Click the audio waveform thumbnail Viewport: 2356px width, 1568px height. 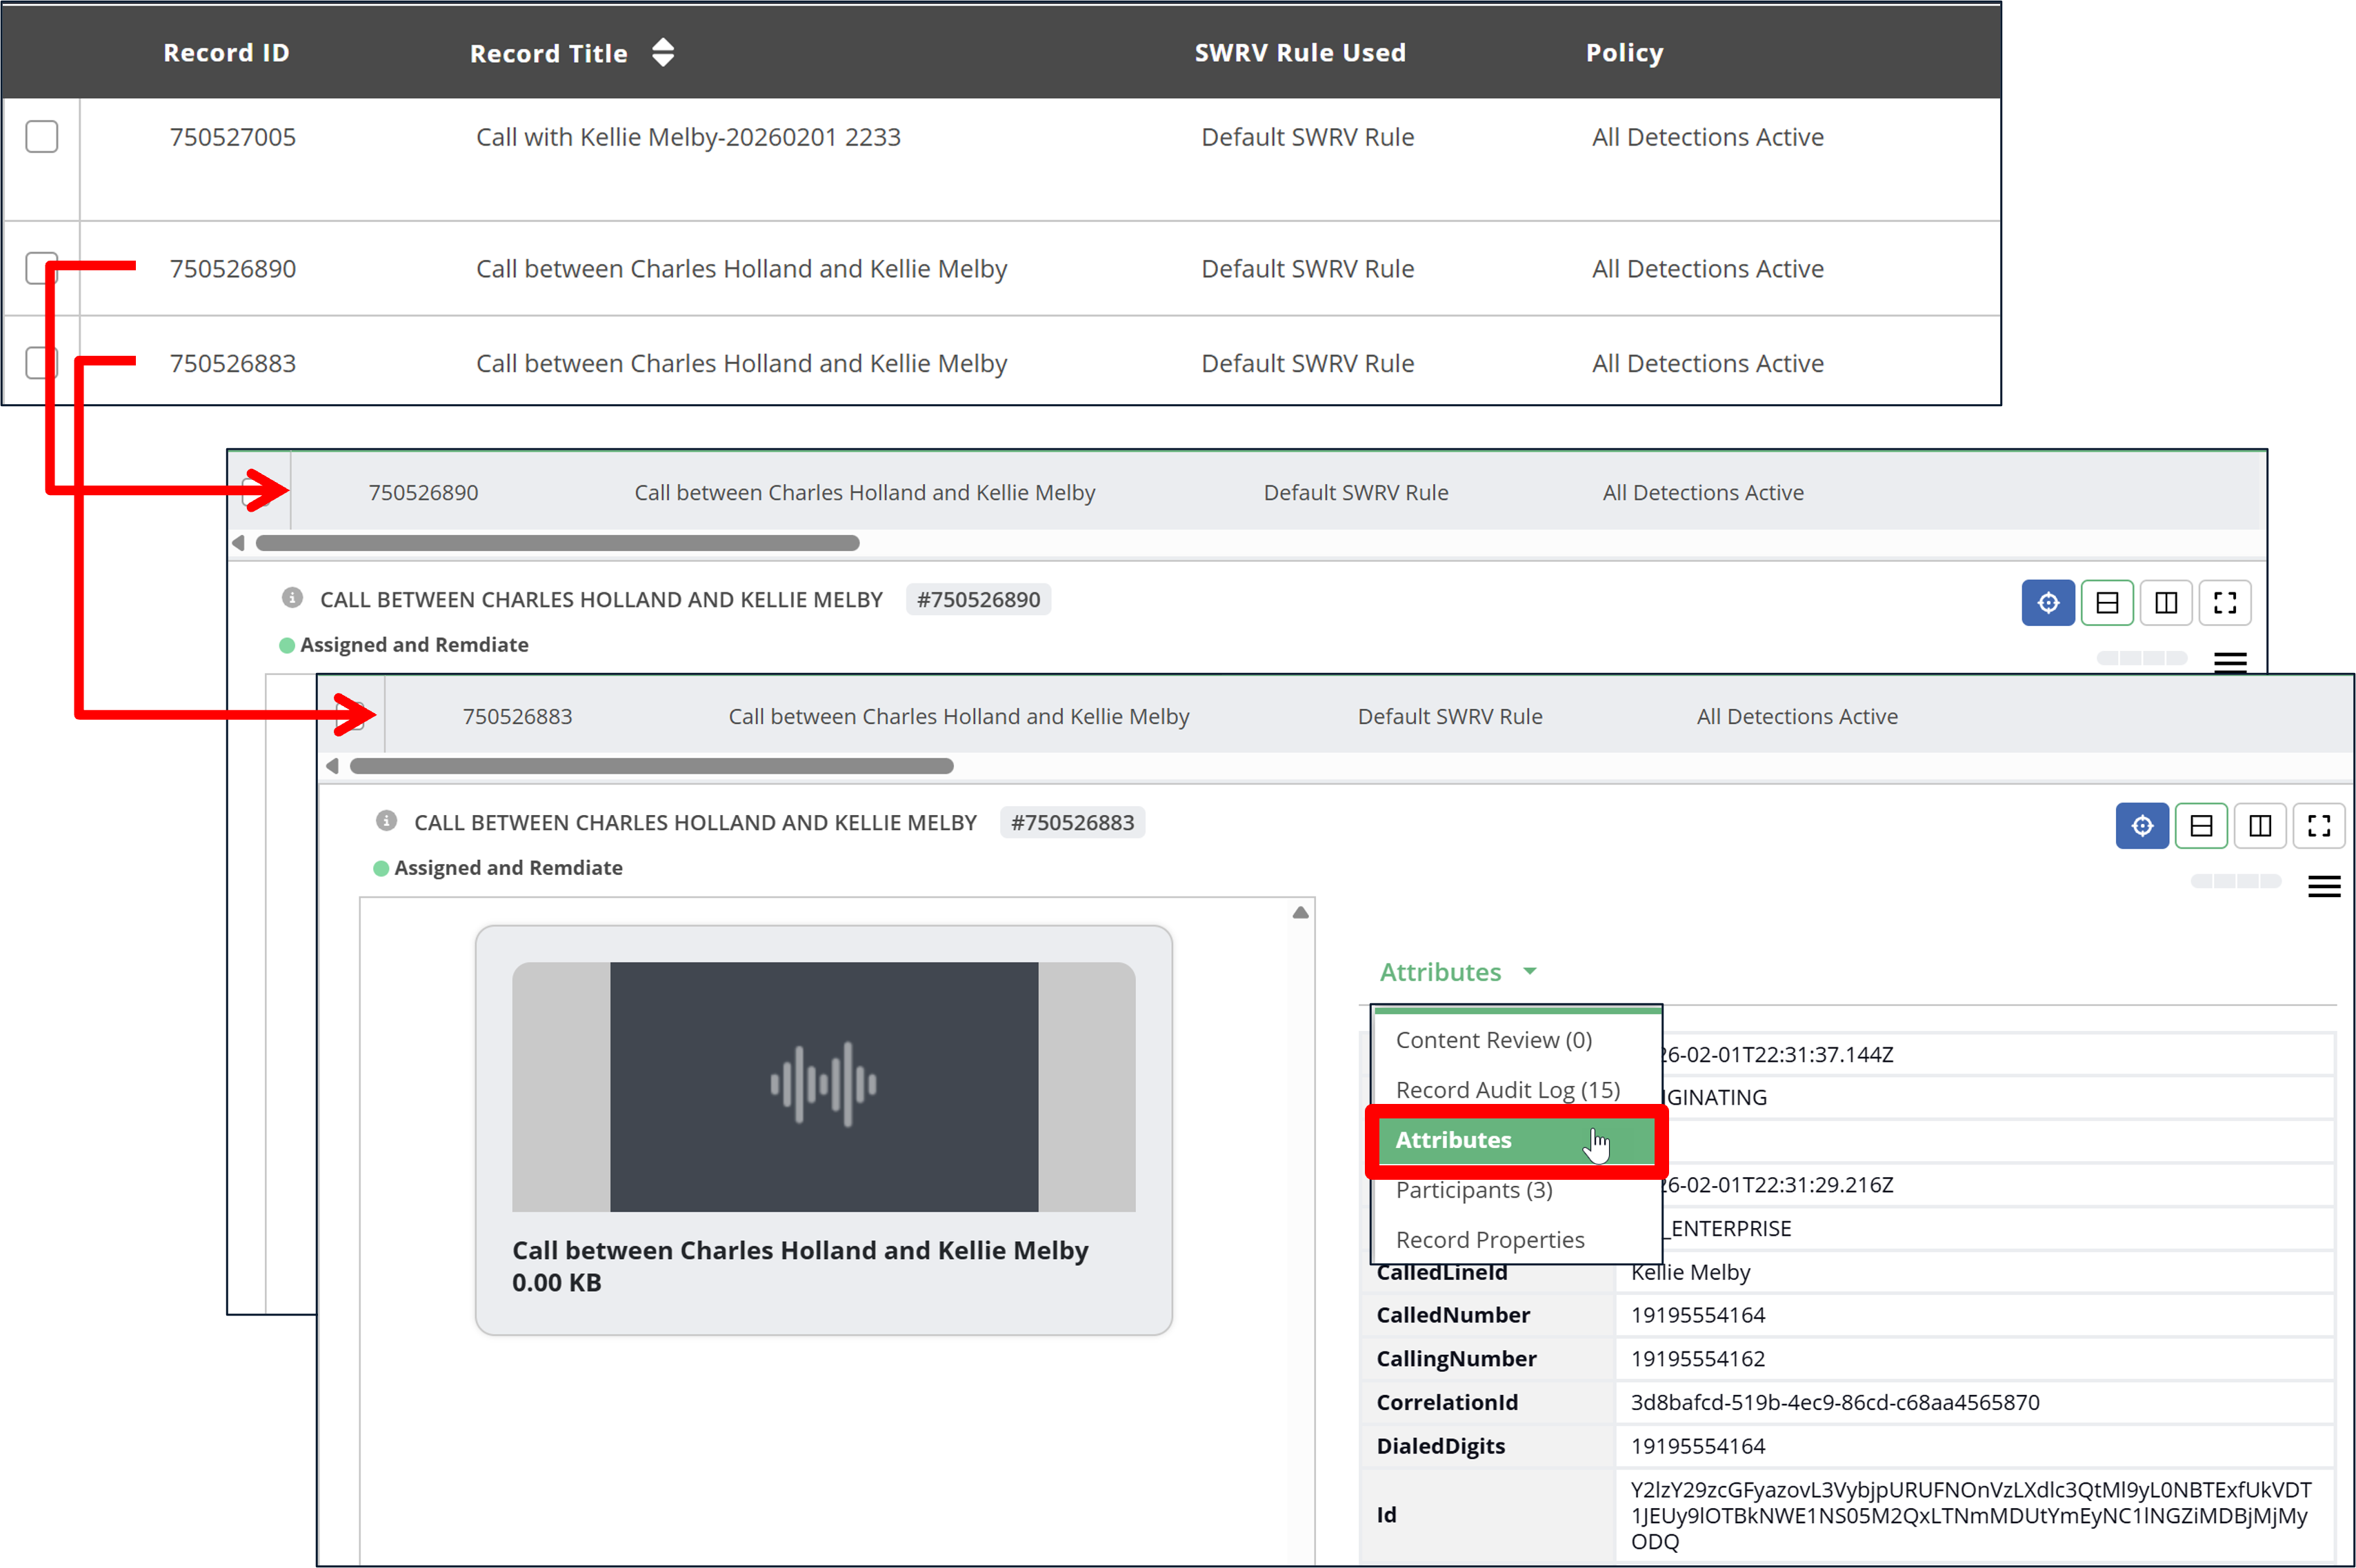(823, 1086)
